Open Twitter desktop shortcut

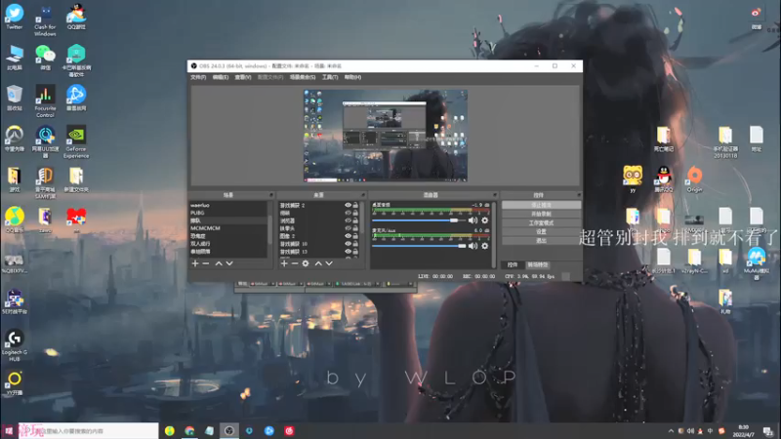(x=15, y=17)
